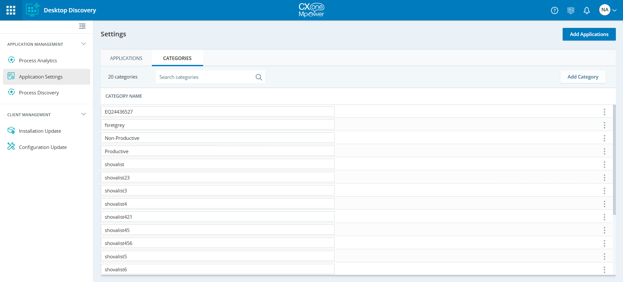Screen dimensions: 623x282
Task: Open the app launcher grid icon
Action: tap(11, 10)
